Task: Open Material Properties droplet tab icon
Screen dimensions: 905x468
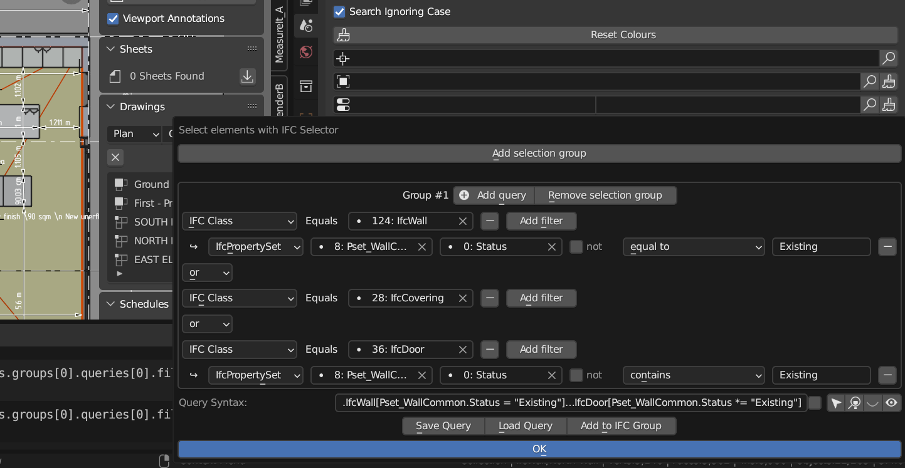Action: pos(306,25)
